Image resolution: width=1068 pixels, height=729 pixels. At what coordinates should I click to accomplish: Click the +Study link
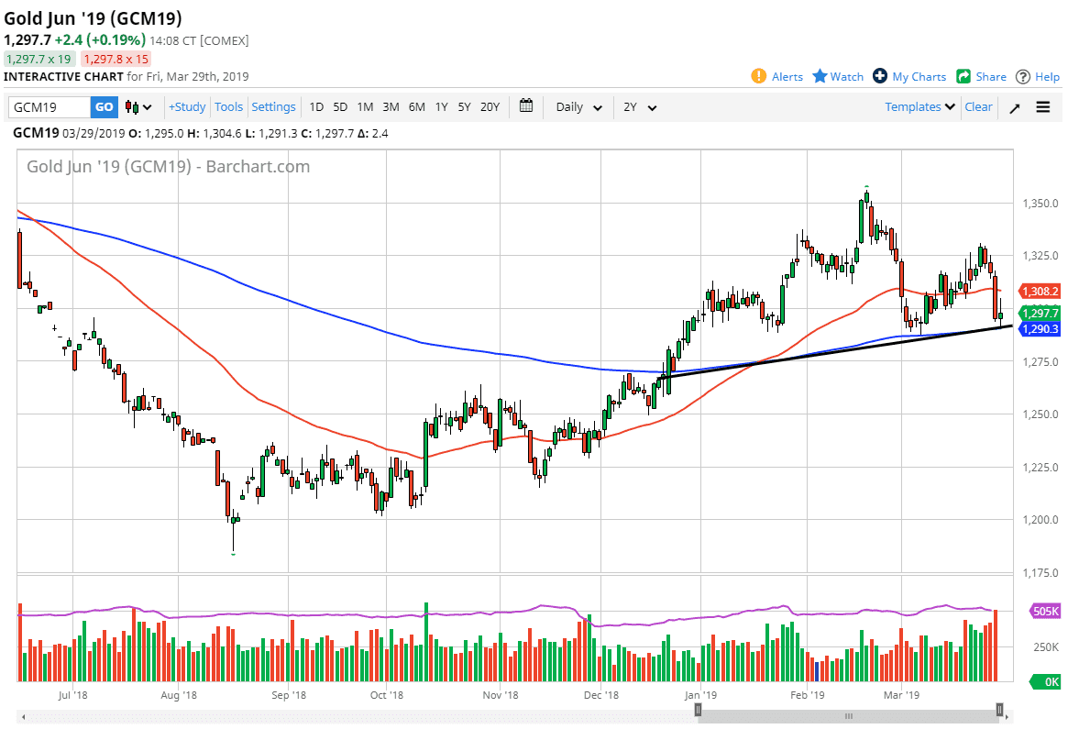187,107
